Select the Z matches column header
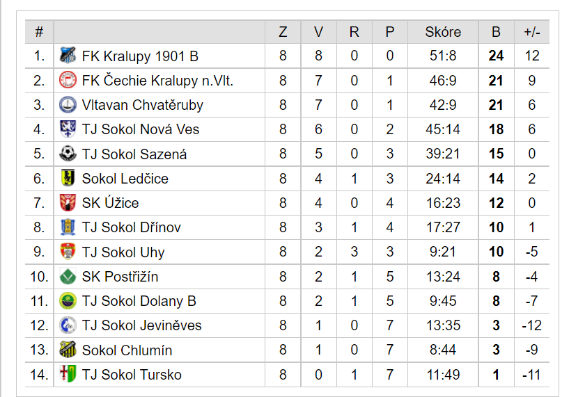The height and width of the screenshot is (397, 569). pos(283,32)
